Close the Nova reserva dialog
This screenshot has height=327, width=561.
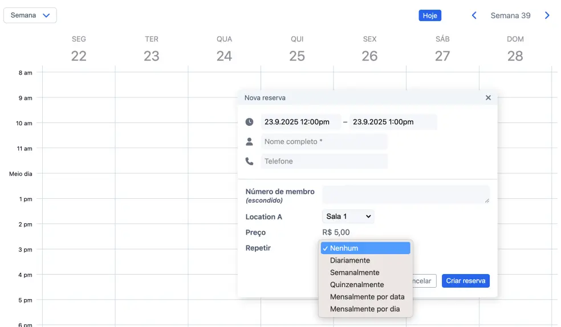[488, 98]
